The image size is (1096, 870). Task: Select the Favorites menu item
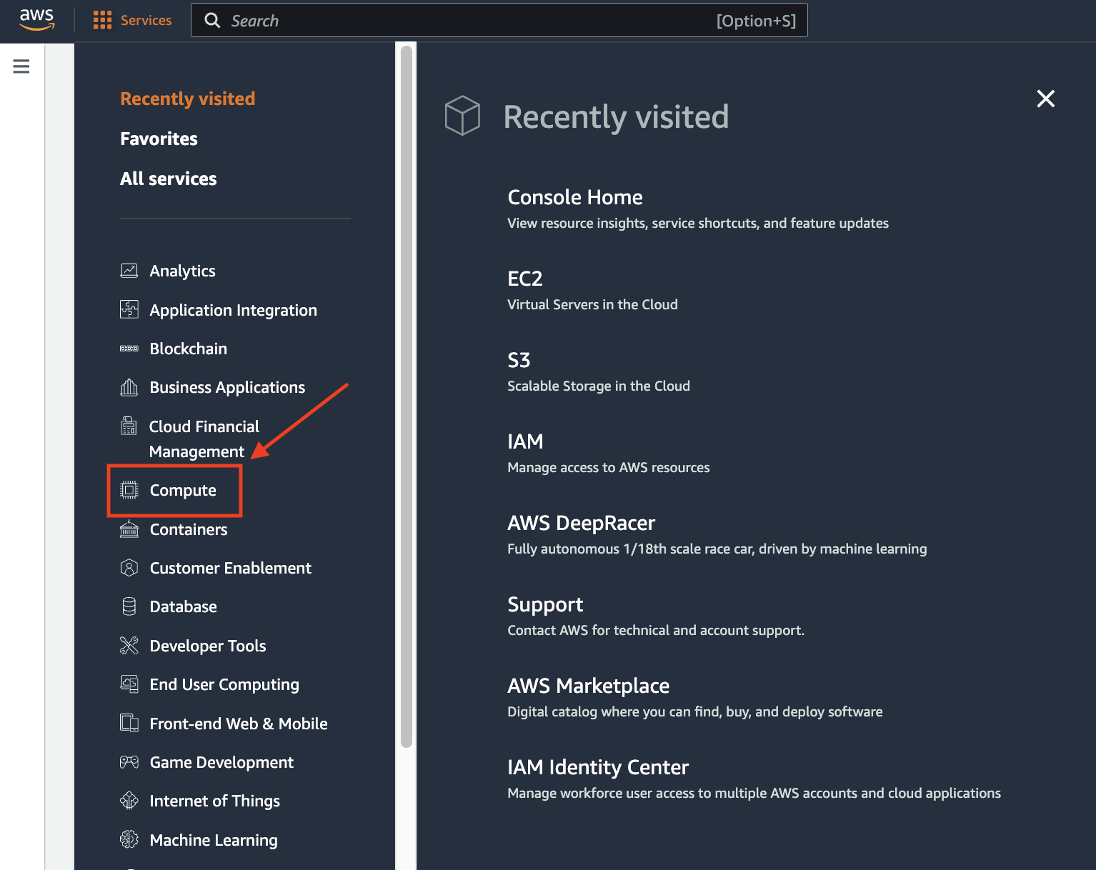(x=159, y=139)
